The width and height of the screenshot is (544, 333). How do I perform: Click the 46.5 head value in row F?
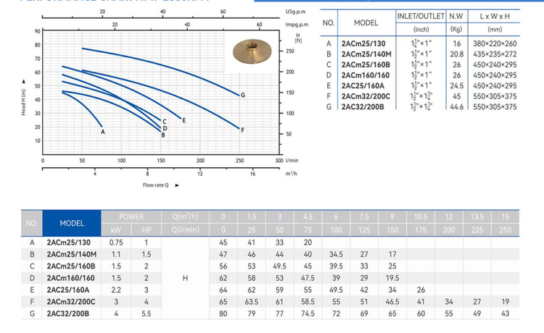[392, 302]
